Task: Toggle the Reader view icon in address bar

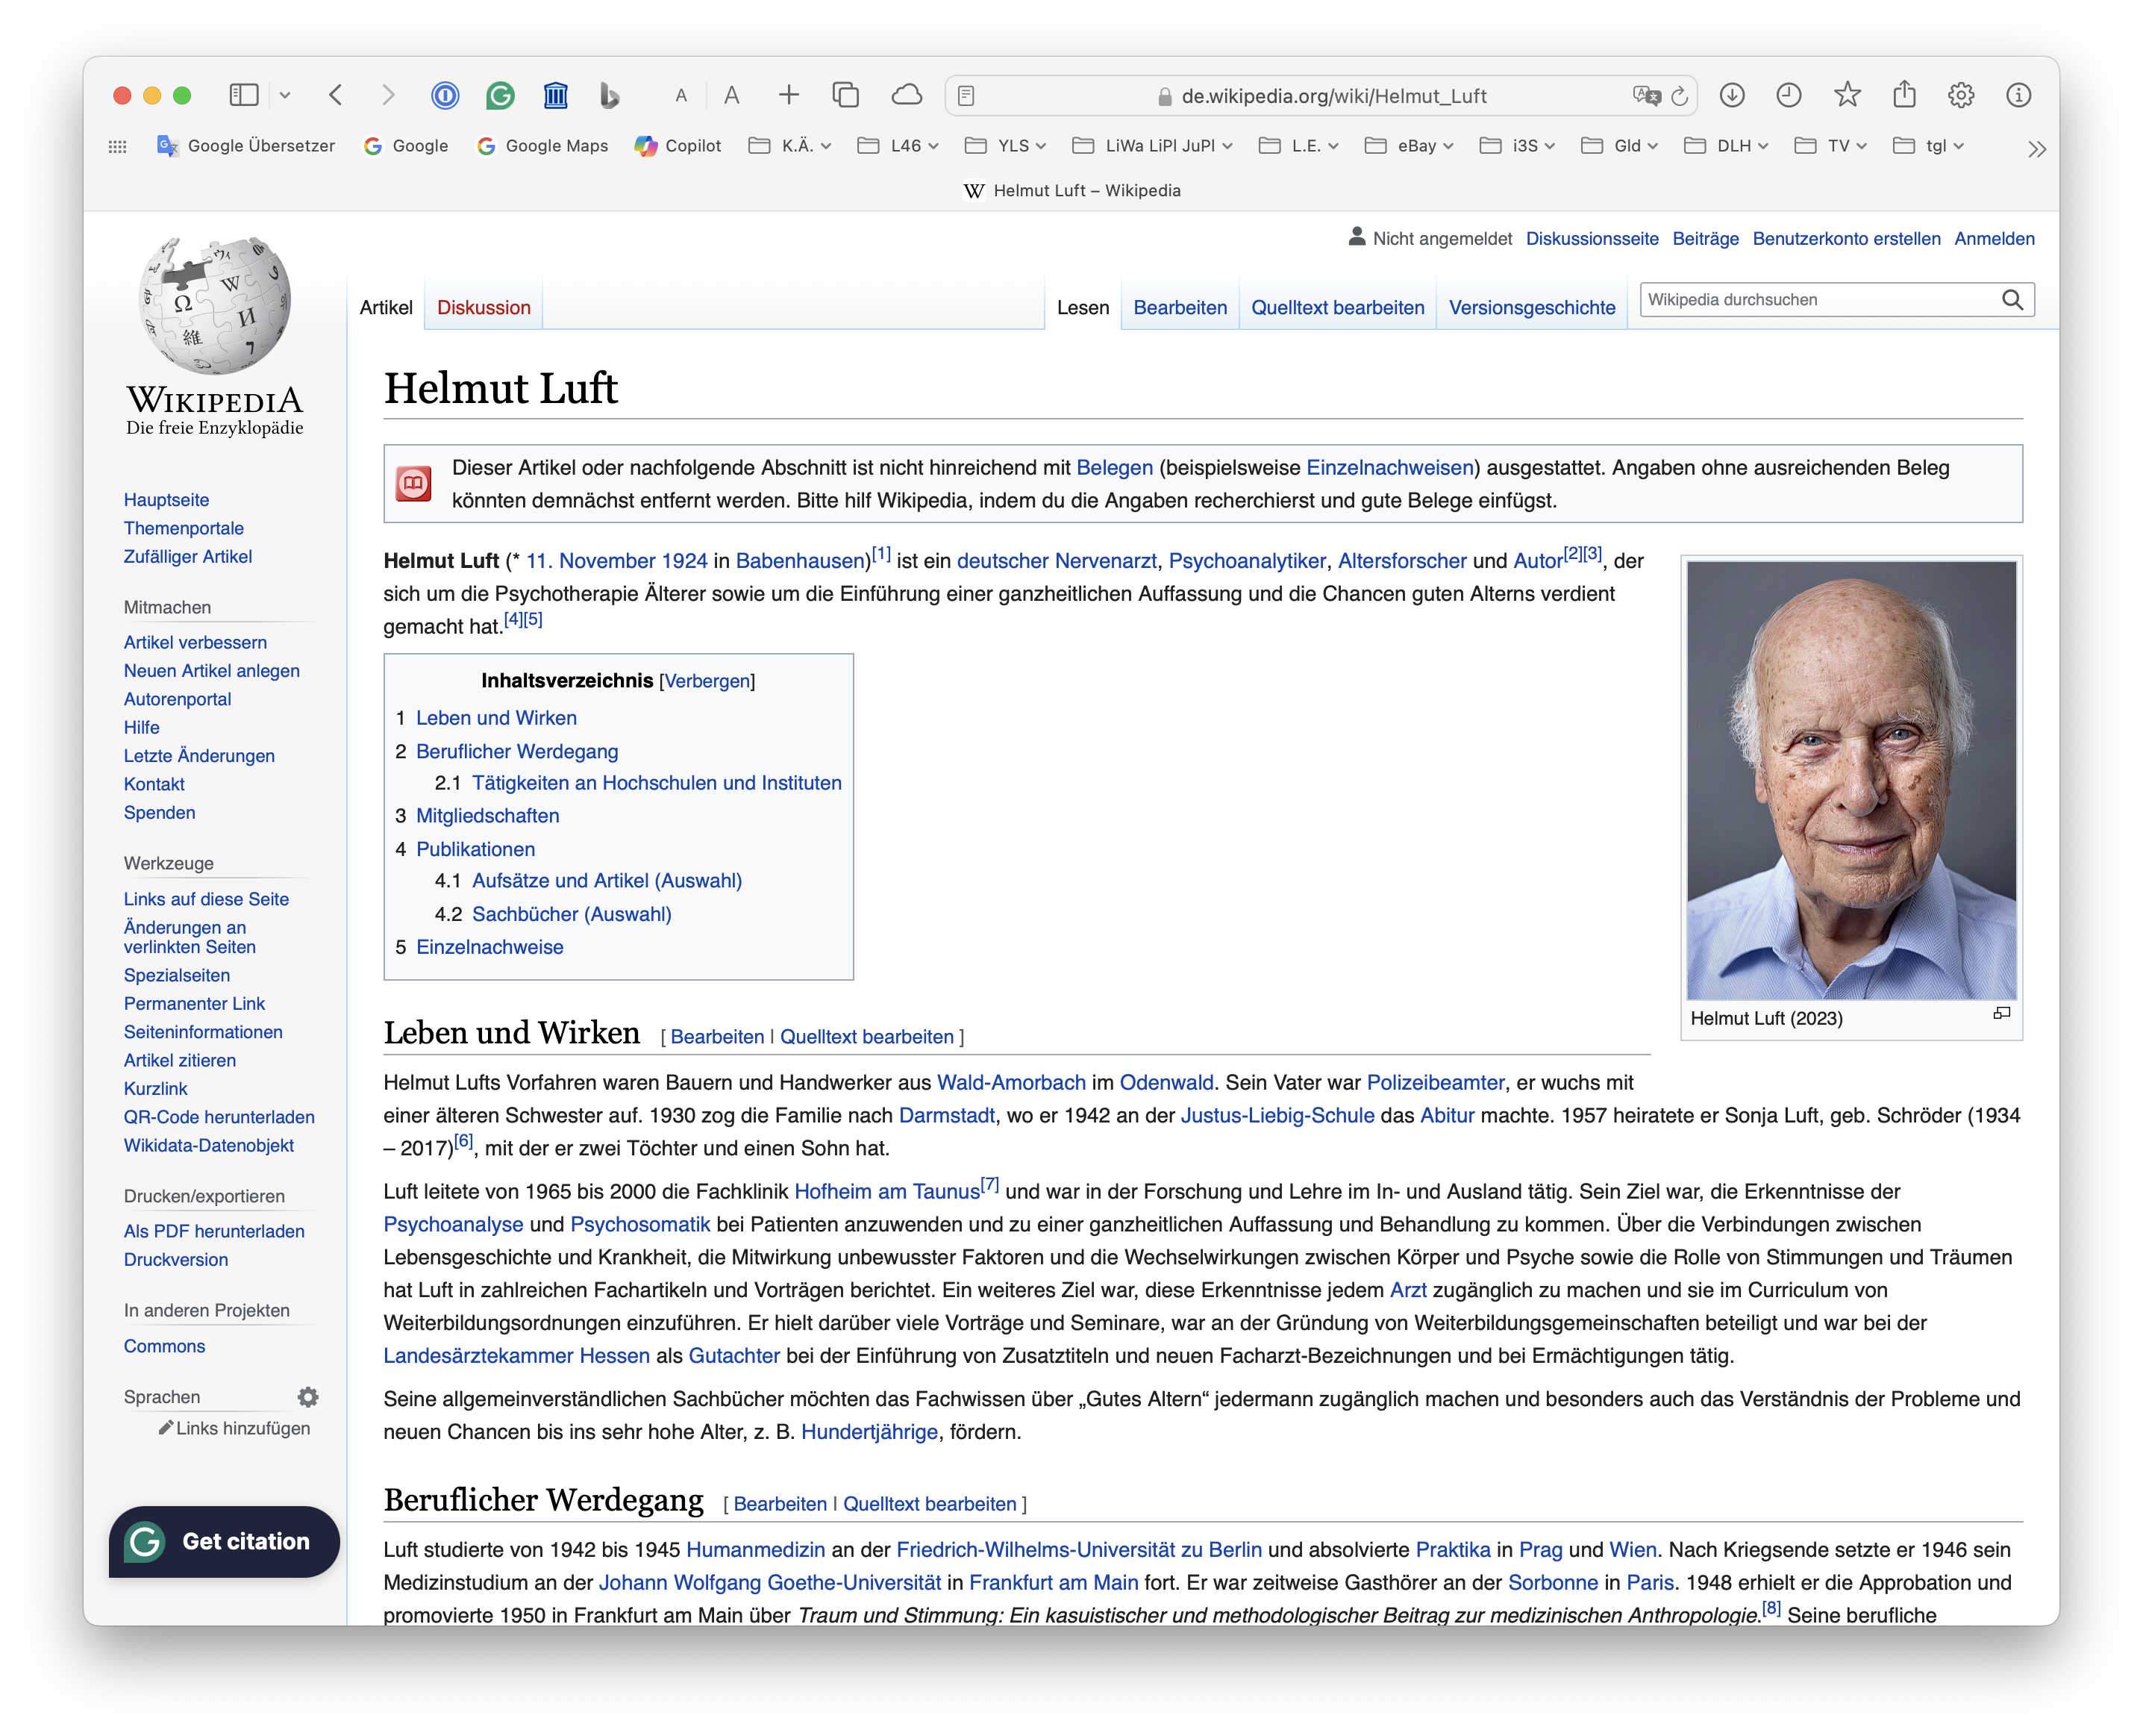Action: (x=966, y=96)
